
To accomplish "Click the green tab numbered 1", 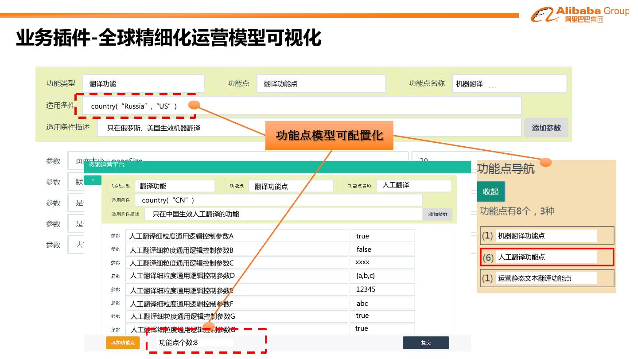I will coord(93,180).
